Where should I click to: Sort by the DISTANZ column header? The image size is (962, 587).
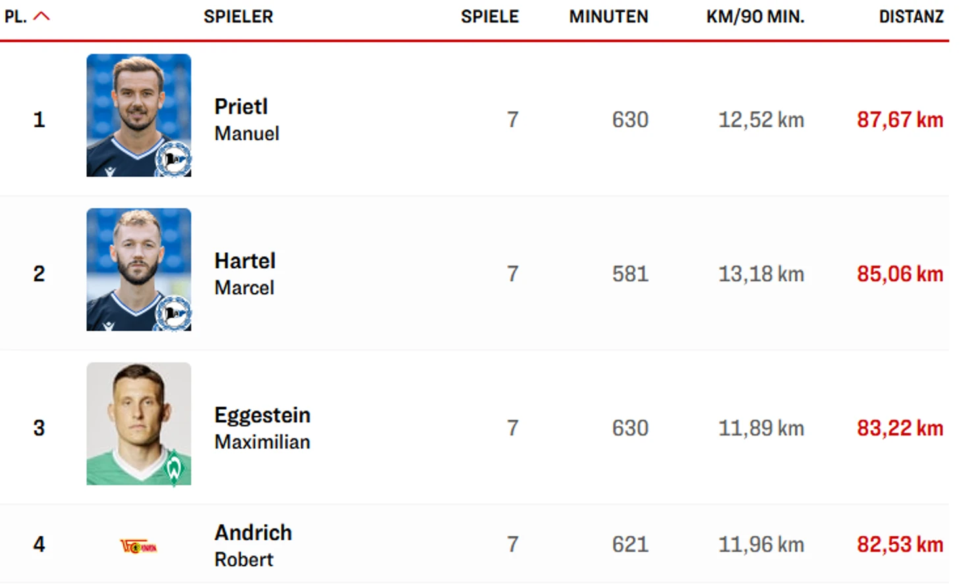[x=911, y=16]
